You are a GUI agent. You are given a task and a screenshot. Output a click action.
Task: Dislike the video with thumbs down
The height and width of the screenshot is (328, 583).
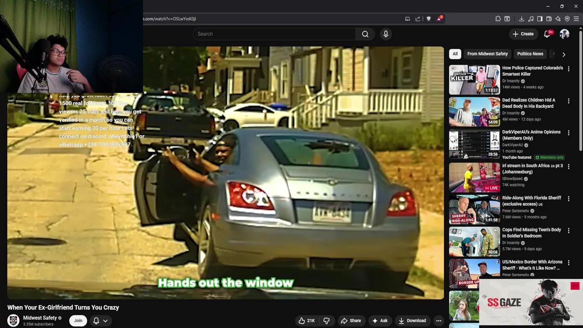tap(327, 321)
